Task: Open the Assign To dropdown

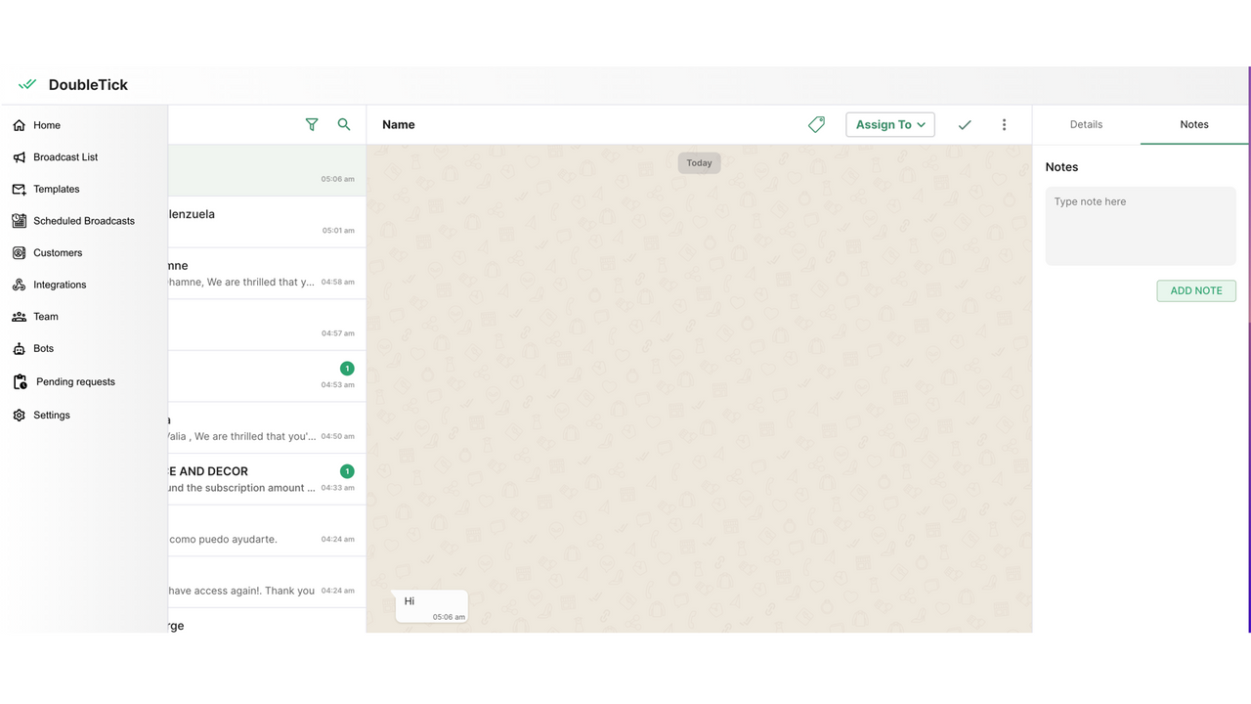Action: click(x=890, y=124)
